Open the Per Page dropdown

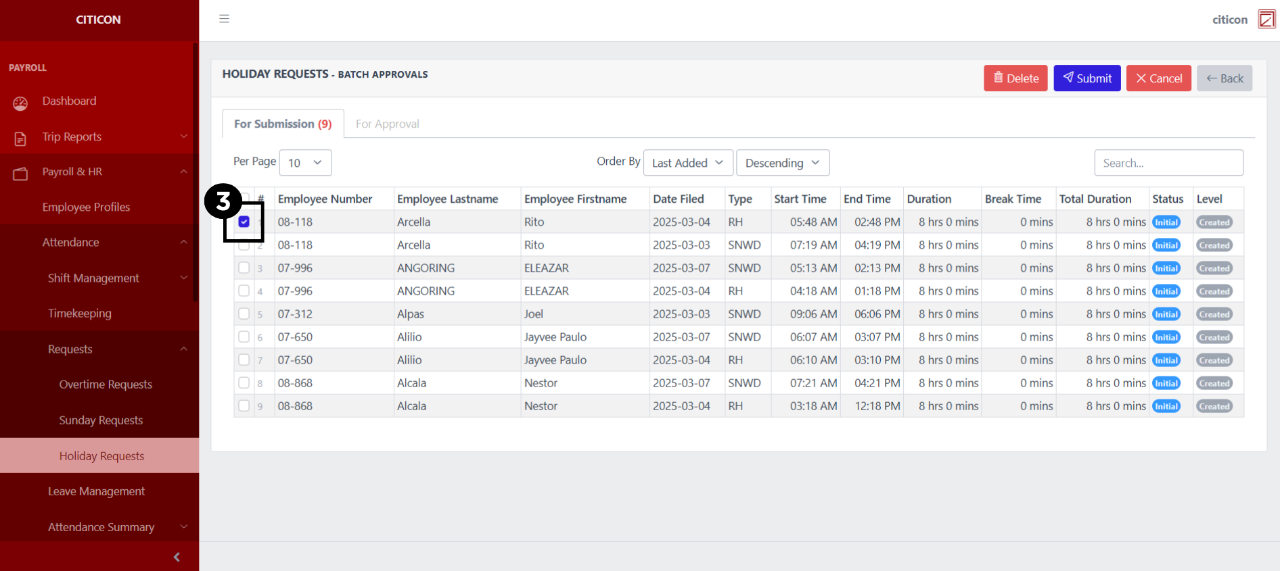pyautogui.click(x=305, y=163)
